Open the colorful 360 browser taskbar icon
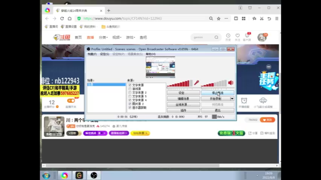The width and height of the screenshot is (321, 180). pyautogui.click(x=65, y=175)
